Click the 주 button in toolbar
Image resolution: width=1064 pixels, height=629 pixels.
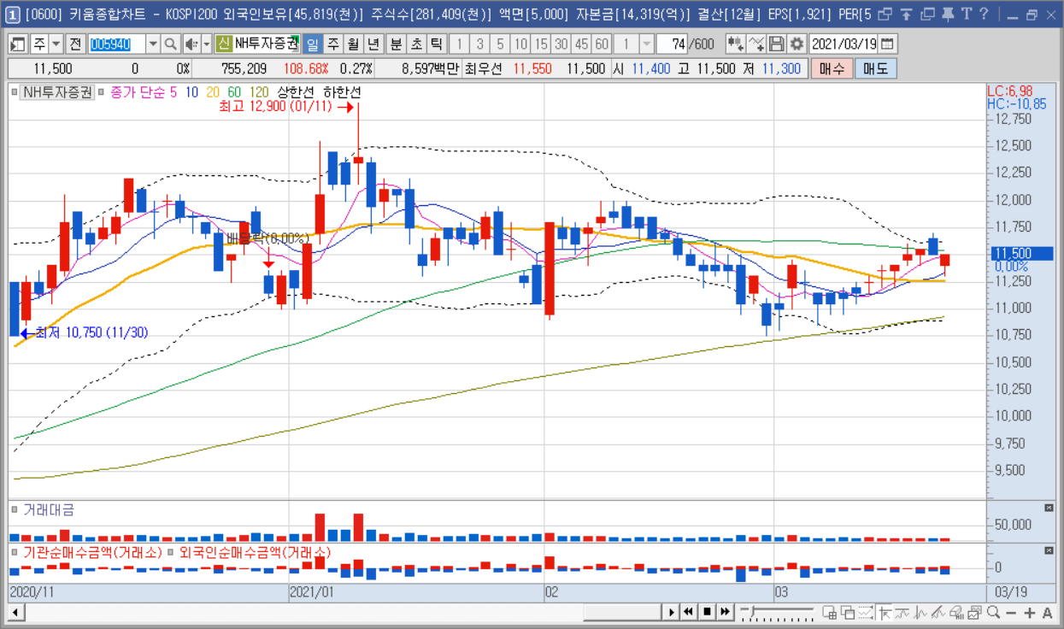[x=39, y=44]
